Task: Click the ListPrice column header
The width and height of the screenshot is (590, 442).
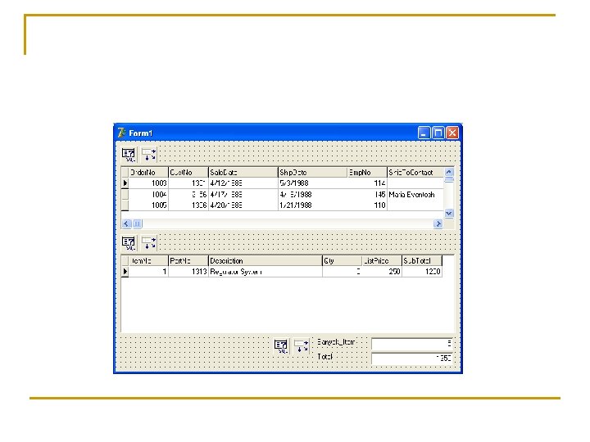Action: pos(382,261)
